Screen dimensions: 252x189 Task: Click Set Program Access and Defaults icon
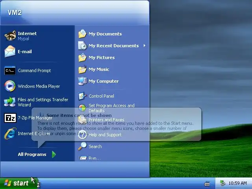pos(82,108)
